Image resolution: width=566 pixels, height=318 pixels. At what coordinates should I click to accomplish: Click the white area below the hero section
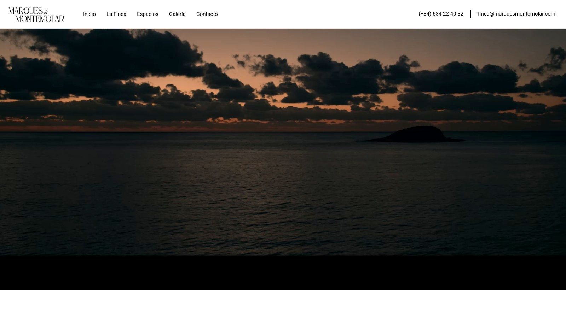(283, 304)
